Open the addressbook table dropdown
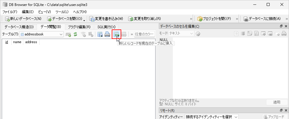 pyautogui.click(x=41, y=34)
